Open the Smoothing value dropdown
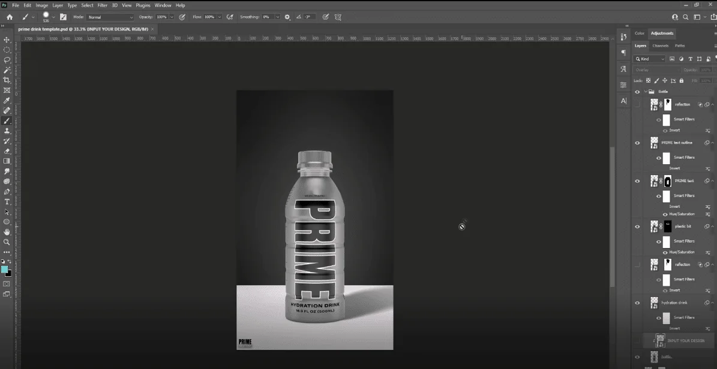The width and height of the screenshot is (717, 369). pos(277,17)
